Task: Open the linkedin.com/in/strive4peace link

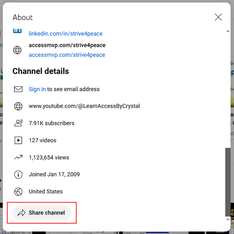Action: click(x=66, y=33)
